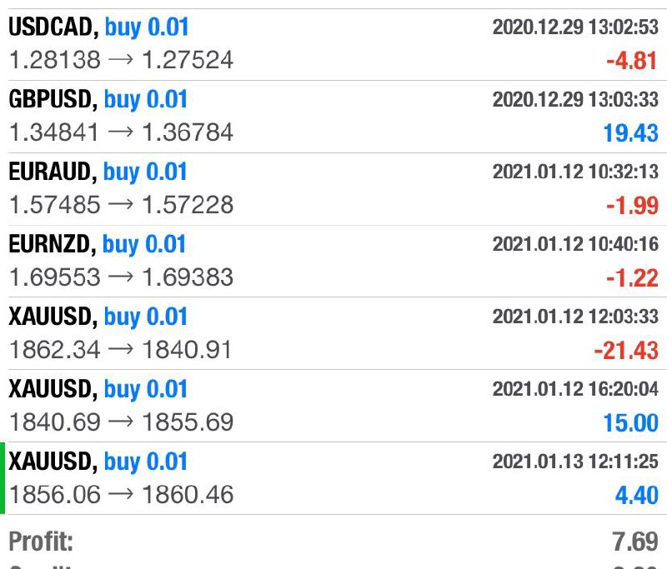Select XAUUSD trade opened at 1840.69
This screenshot has height=569, width=667.
coord(333,406)
